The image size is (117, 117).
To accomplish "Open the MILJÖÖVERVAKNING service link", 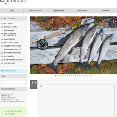I will click(13, 46).
